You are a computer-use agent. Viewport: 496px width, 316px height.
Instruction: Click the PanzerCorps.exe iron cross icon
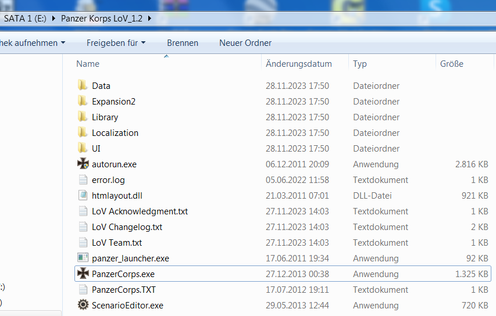[x=83, y=274]
